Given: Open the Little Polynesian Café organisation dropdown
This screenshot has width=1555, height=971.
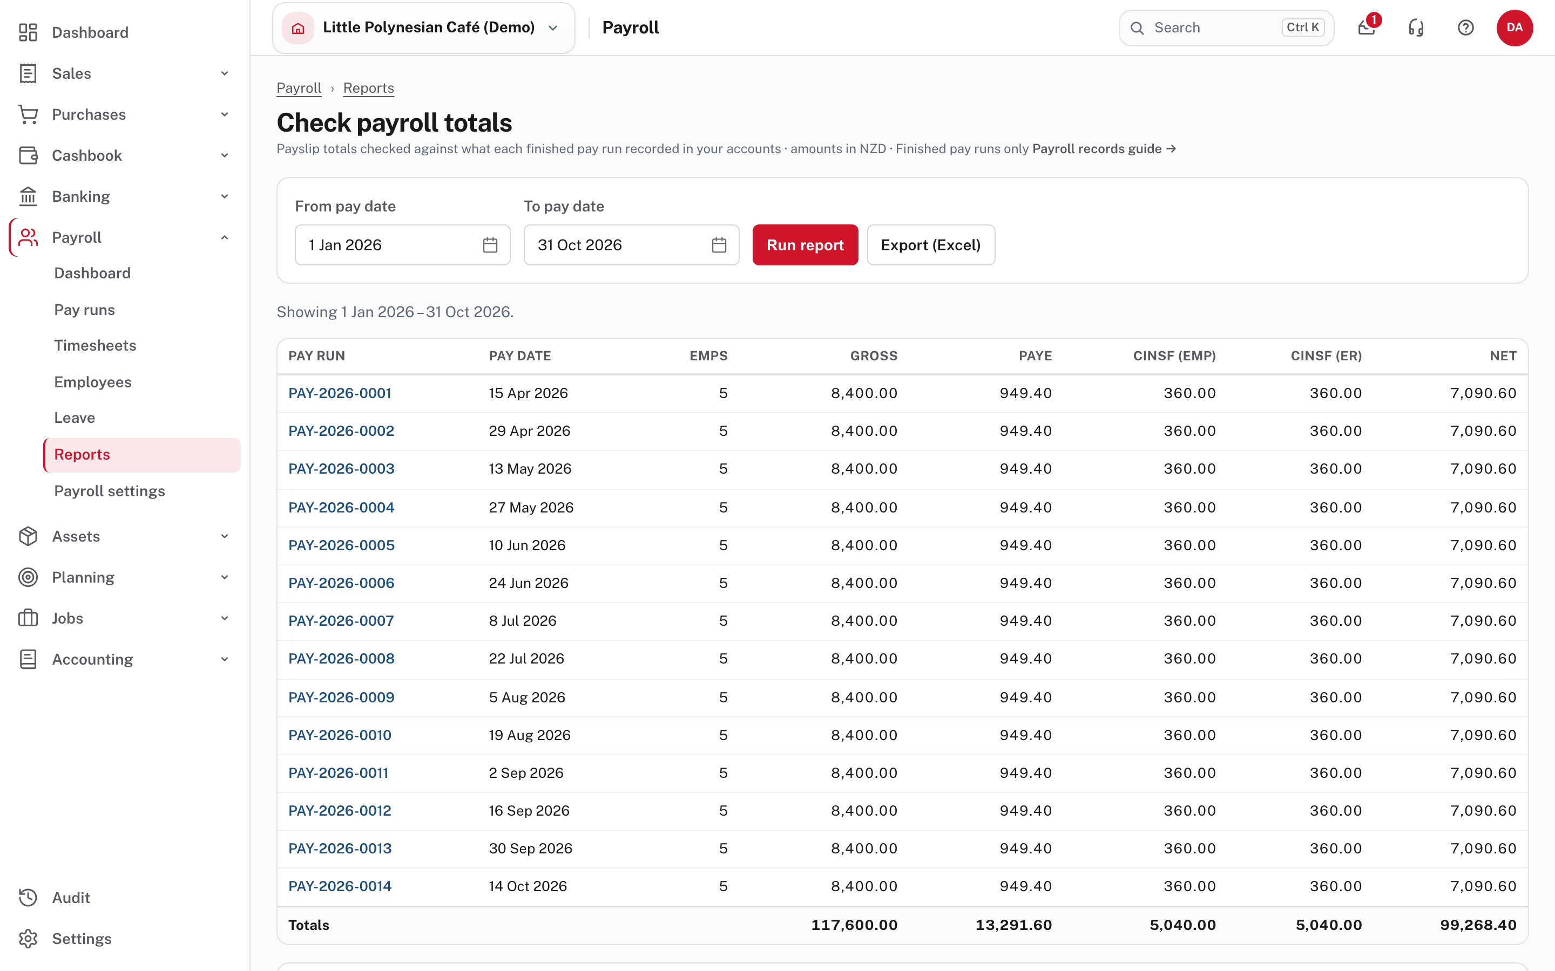Looking at the screenshot, I should 423,28.
